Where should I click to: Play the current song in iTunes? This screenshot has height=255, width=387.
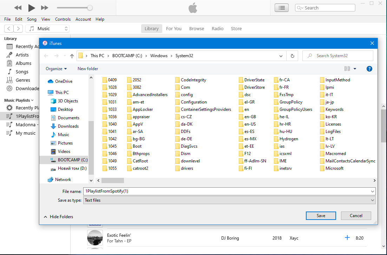click(x=31, y=8)
